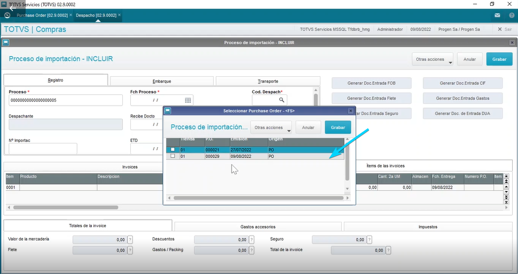This screenshot has height=274, width=518.
Task: Click Generar Doc.Entrada FOB
Action: [x=371, y=83]
